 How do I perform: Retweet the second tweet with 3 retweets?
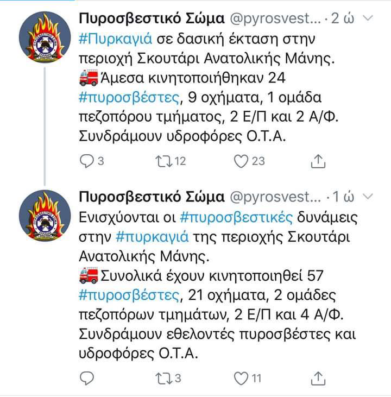(x=164, y=379)
